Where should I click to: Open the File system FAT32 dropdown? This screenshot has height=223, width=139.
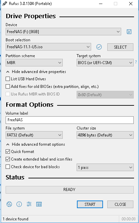[34, 135]
